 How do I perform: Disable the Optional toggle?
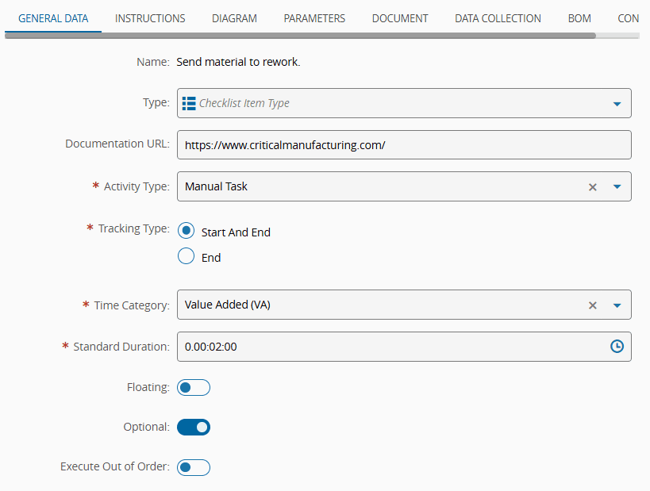point(193,427)
